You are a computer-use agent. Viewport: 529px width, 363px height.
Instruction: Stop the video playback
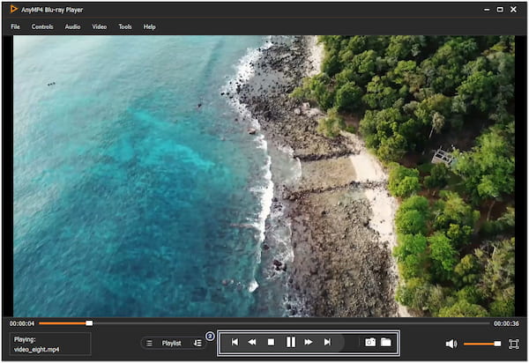(271, 342)
